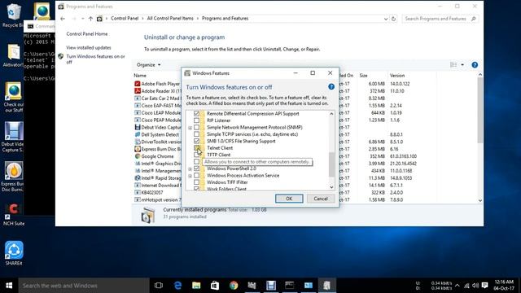Sort programs by Version column
The image size is (521, 293).
[x=397, y=76]
